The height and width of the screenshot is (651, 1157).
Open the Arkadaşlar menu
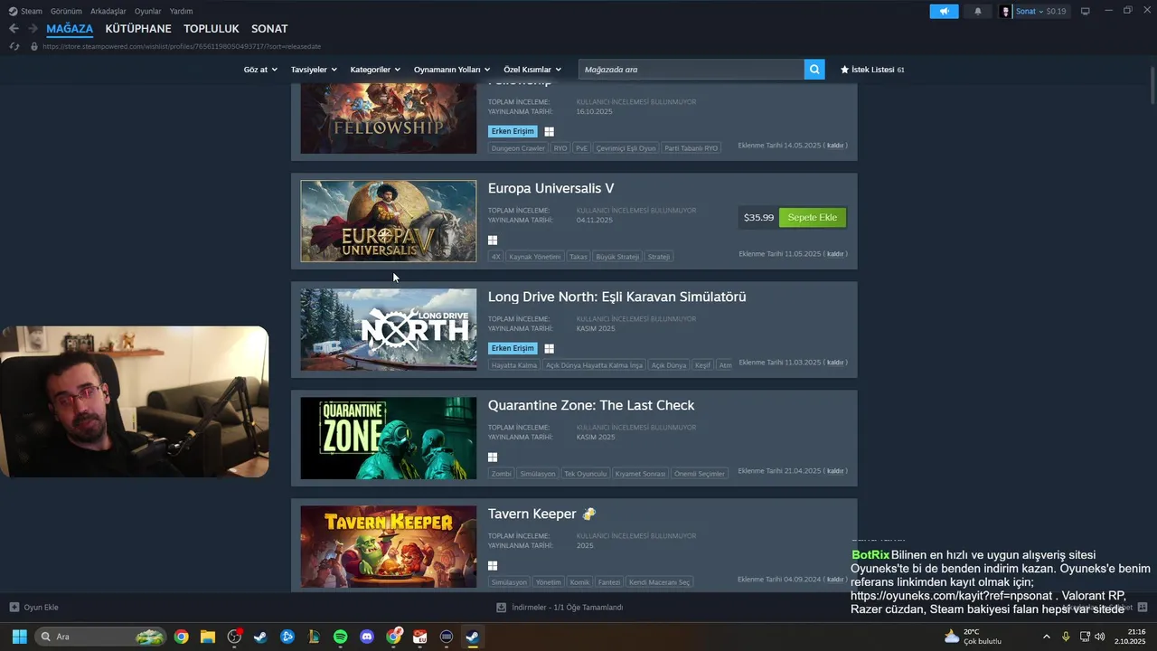tap(108, 11)
